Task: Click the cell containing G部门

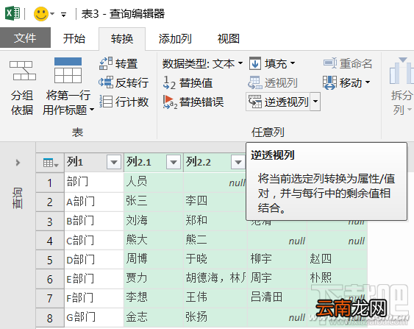Action: [x=94, y=318]
